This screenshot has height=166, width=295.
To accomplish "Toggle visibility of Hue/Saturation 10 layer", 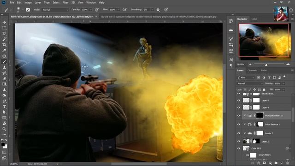I will click(x=239, y=116).
